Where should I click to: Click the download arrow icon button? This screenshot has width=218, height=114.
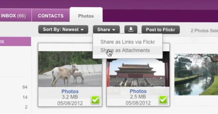pos(131,30)
